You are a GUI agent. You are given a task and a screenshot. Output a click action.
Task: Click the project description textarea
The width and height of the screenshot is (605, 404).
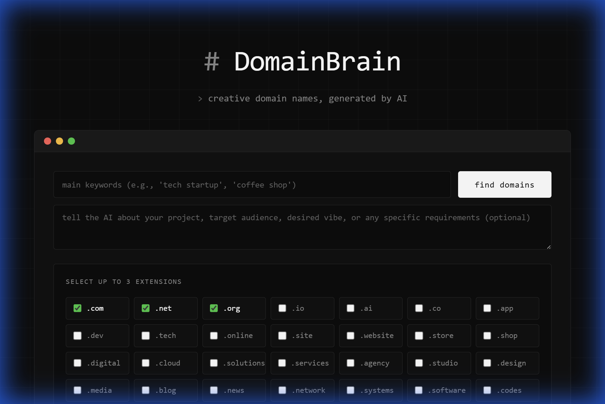tap(302, 226)
